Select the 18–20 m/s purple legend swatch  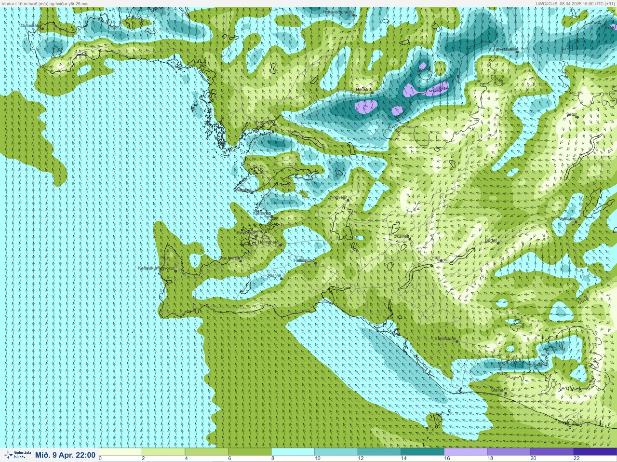pos(509,452)
